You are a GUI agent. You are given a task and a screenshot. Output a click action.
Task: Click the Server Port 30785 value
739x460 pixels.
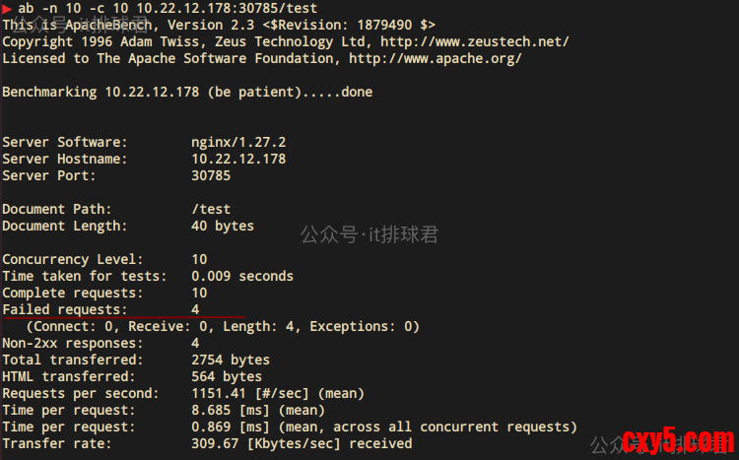211,175
